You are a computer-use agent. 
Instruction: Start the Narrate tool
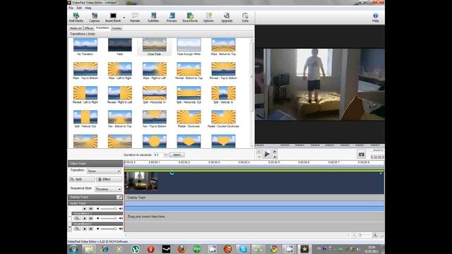point(135,17)
